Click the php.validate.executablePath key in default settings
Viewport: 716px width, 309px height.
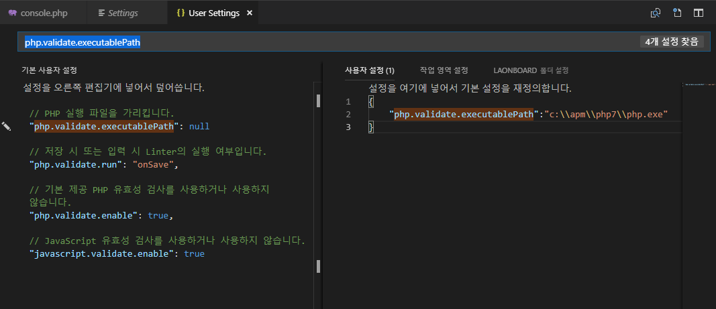104,126
